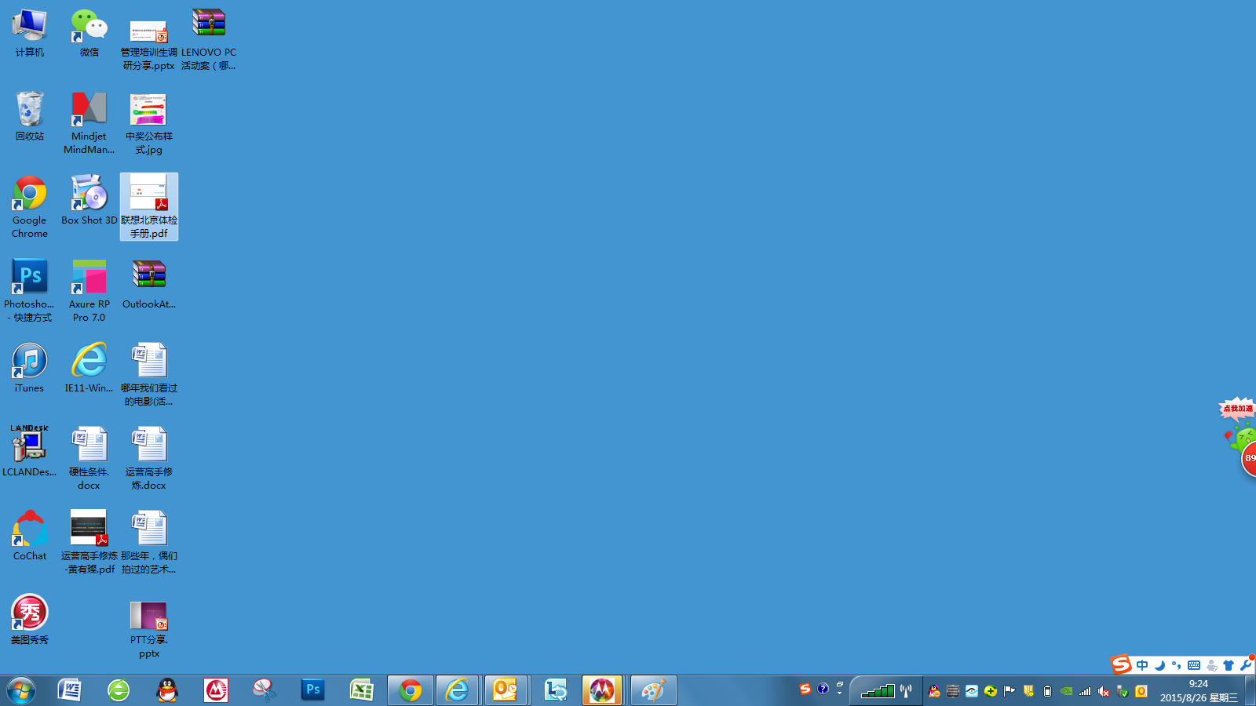The image size is (1256, 706).
Task: Toggle 中 Chinese input mode on Sogou bar
Action: [x=1142, y=665]
